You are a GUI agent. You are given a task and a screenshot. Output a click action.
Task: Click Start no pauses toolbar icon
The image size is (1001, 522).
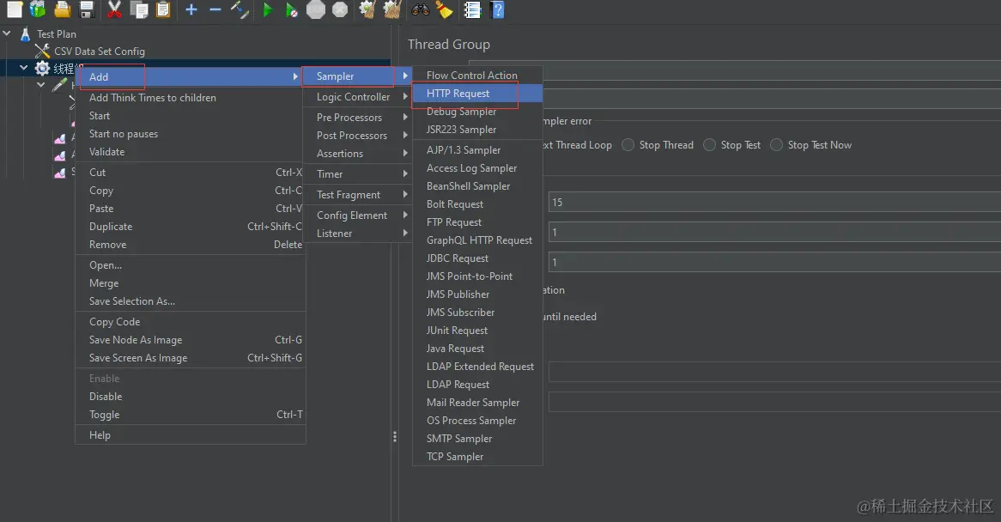pos(291,9)
